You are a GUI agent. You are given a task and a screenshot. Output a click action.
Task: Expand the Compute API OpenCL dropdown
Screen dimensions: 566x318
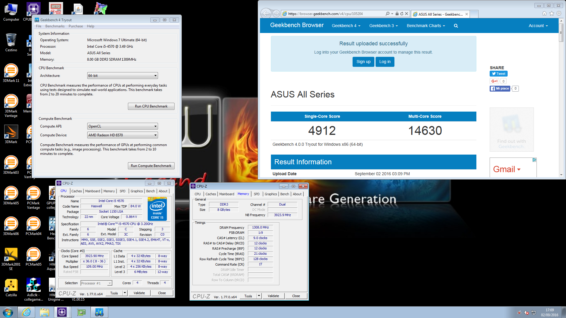pos(122,126)
